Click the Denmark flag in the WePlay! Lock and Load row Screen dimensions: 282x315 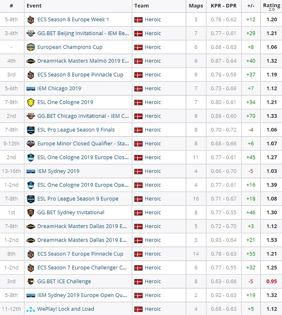138,309
